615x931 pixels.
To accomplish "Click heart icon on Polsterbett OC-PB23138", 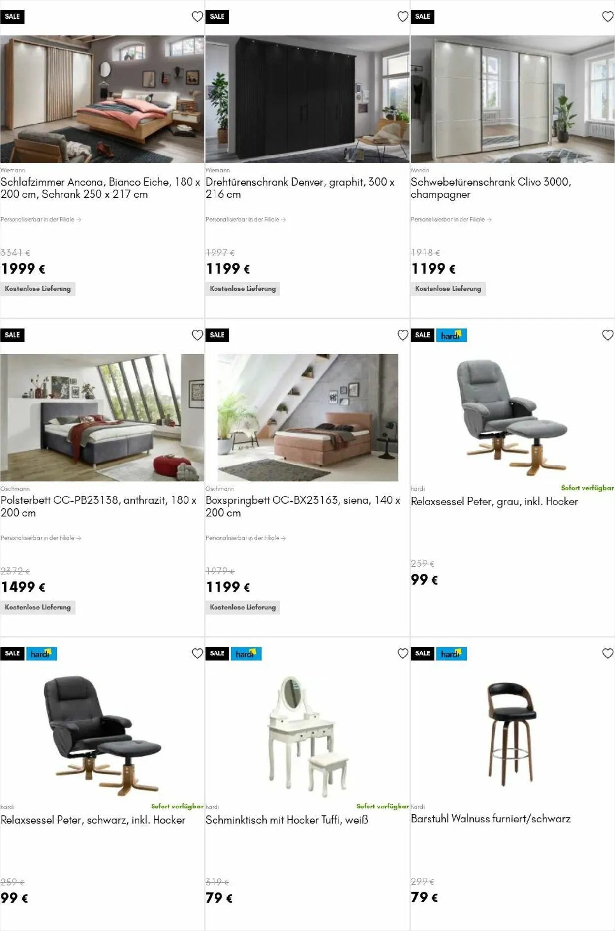I will [197, 335].
